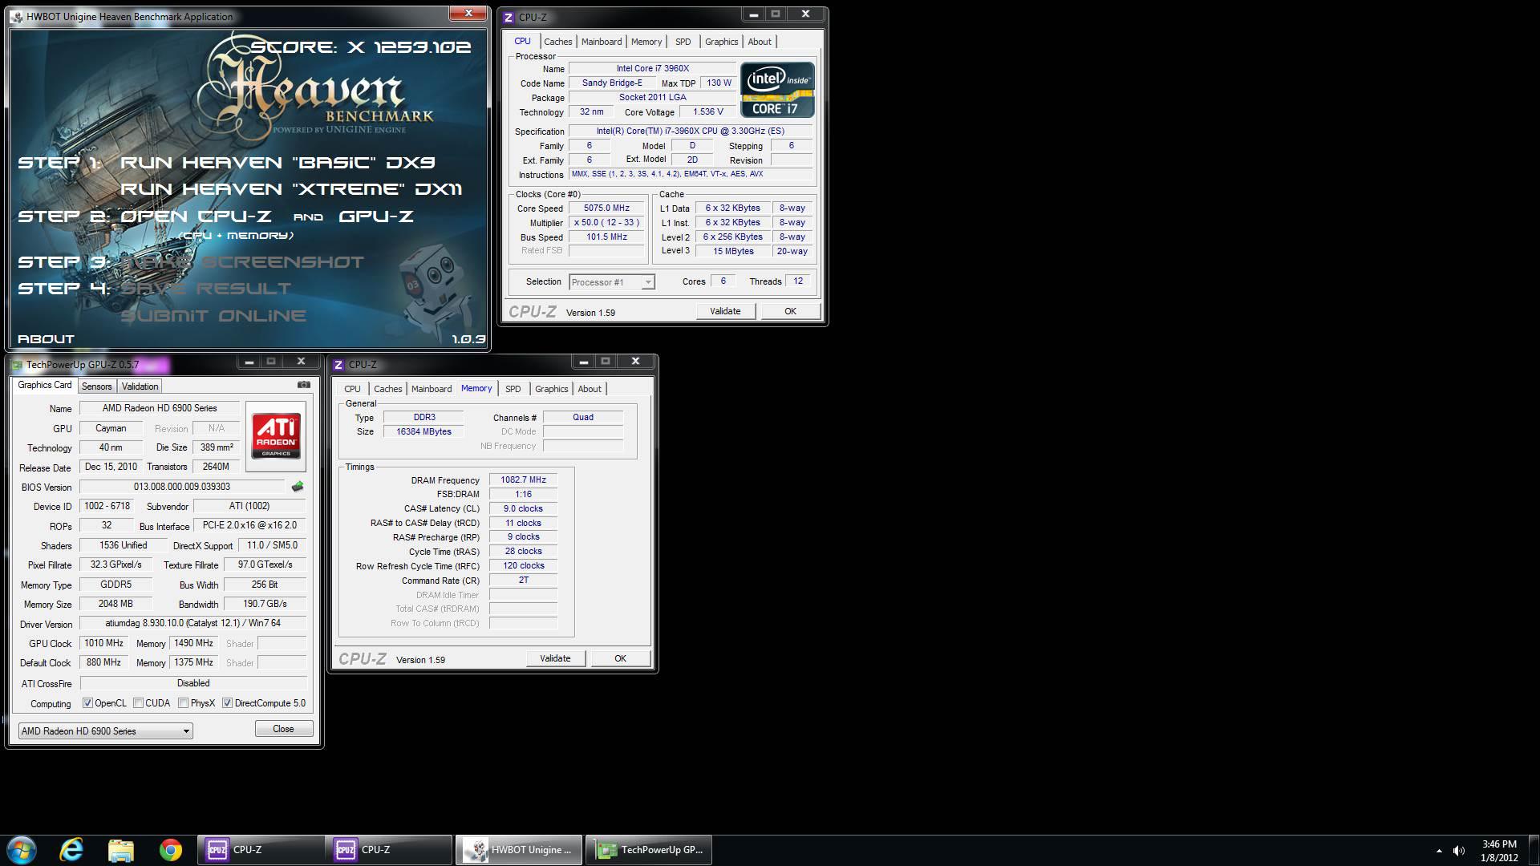Click Open CPU-Z in step 2
This screenshot has height=866, width=1540.
196,216
